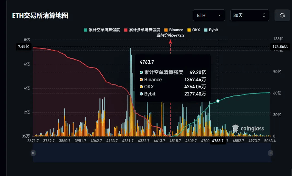
Task: Toggle Binance legend series
Action: pos(174,30)
